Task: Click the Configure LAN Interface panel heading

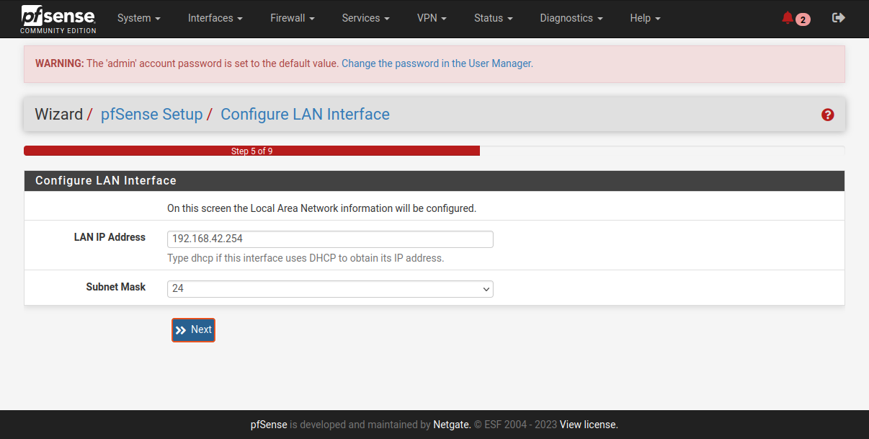Action: pyautogui.click(x=106, y=180)
